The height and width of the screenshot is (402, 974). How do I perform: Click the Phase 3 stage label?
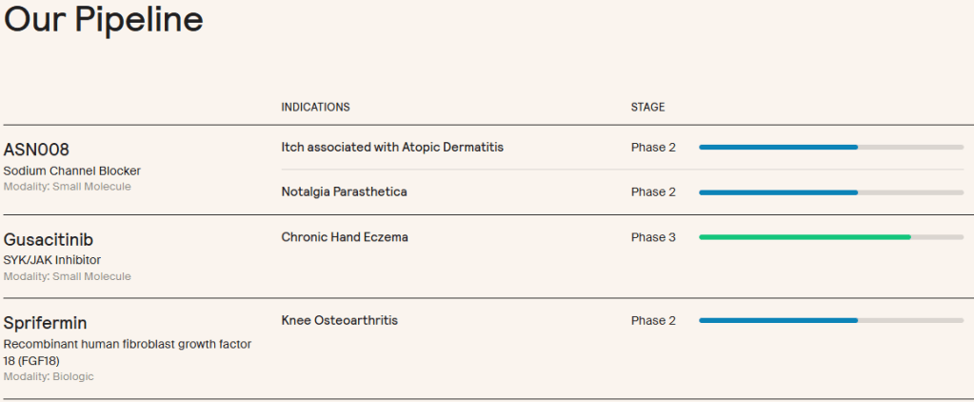tap(653, 237)
